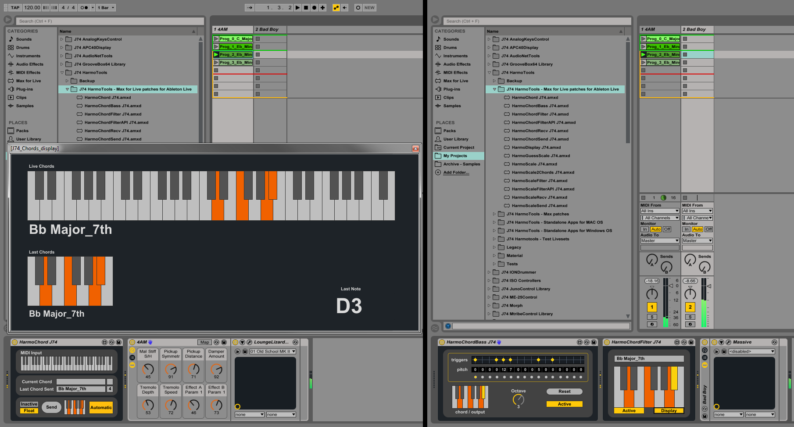This screenshot has height=427, width=794.
Task: Click Reset in HarmoChordBass device
Action: (x=565, y=392)
